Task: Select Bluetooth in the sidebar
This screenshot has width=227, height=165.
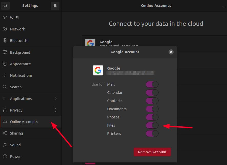Action: (x=31, y=41)
